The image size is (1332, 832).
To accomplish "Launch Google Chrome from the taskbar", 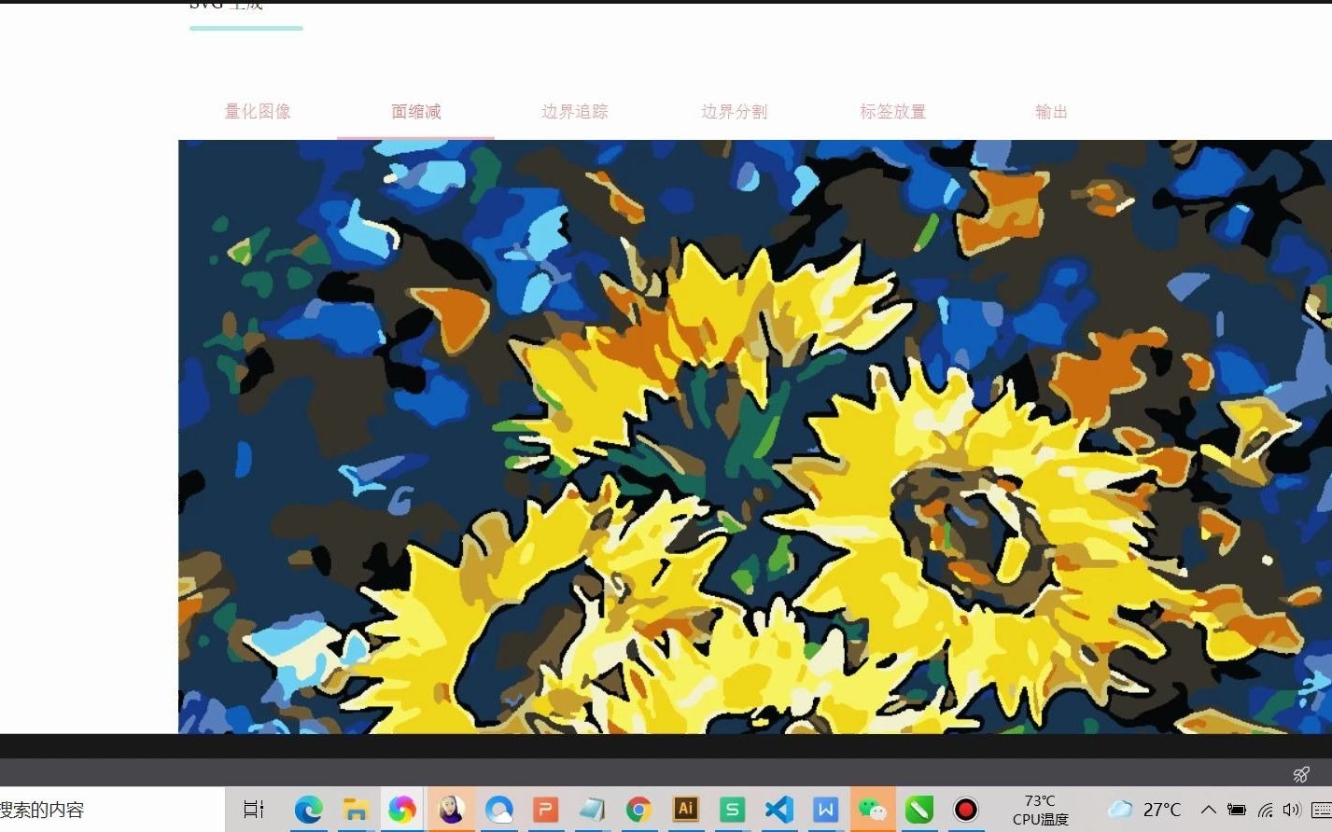I will point(638,809).
